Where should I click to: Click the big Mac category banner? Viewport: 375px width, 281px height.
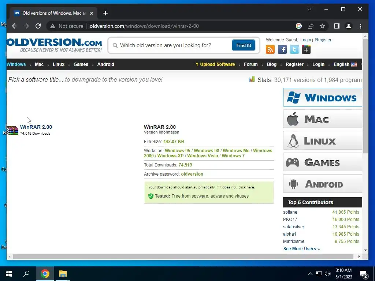[322, 119]
